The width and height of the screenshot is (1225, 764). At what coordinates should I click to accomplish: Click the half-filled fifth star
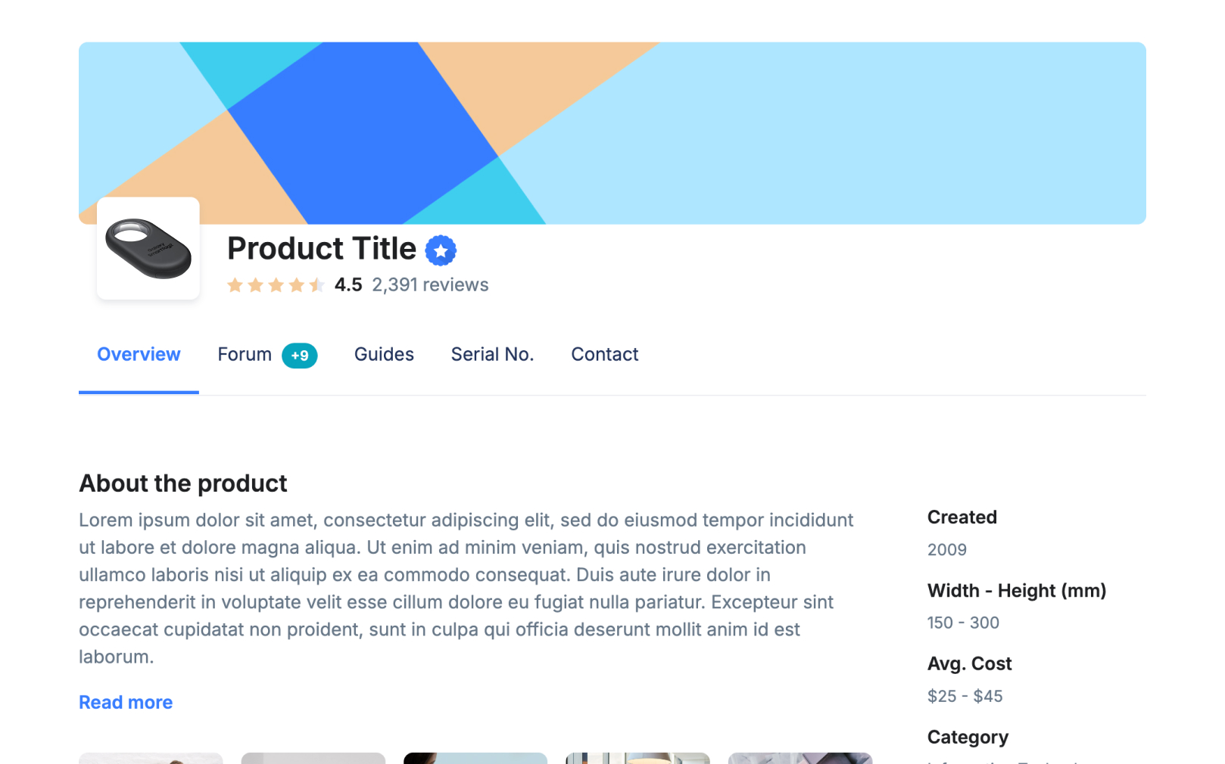pyautogui.click(x=316, y=285)
